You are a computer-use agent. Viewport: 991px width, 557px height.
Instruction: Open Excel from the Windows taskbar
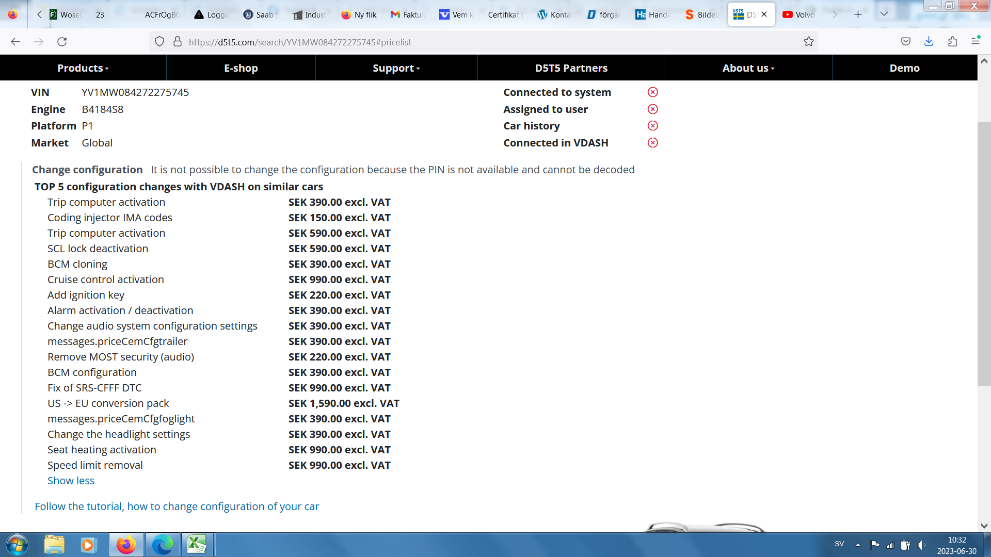pos(196,545)
